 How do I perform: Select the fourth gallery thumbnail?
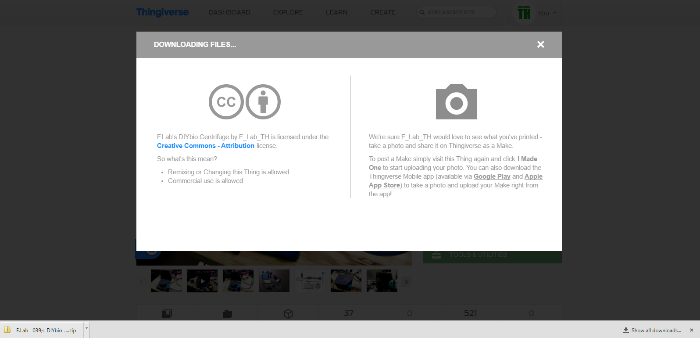274,281
